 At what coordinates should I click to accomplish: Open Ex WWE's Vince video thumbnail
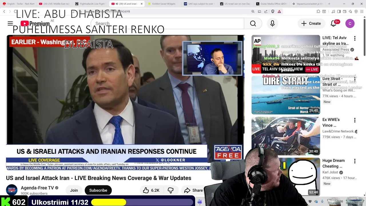(x=286, y=136)
